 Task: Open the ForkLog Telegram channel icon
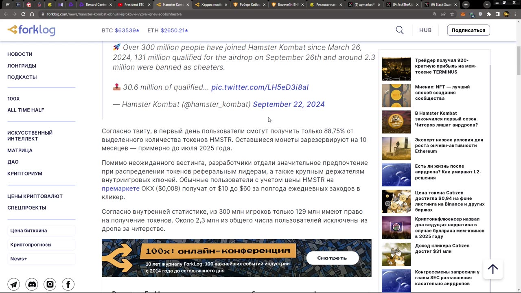pos(14,284)
